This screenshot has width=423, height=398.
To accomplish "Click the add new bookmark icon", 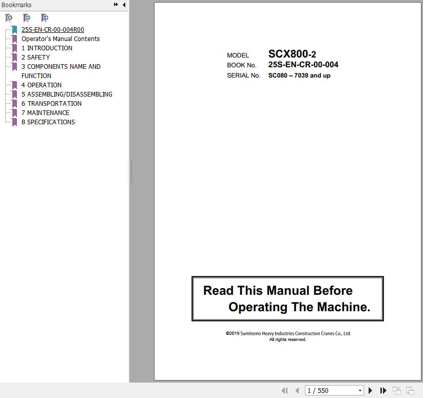I will click(x=27, y=18).
